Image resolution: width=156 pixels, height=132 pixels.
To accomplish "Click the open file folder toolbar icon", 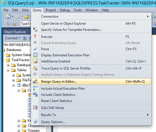I will coord(26,17).
